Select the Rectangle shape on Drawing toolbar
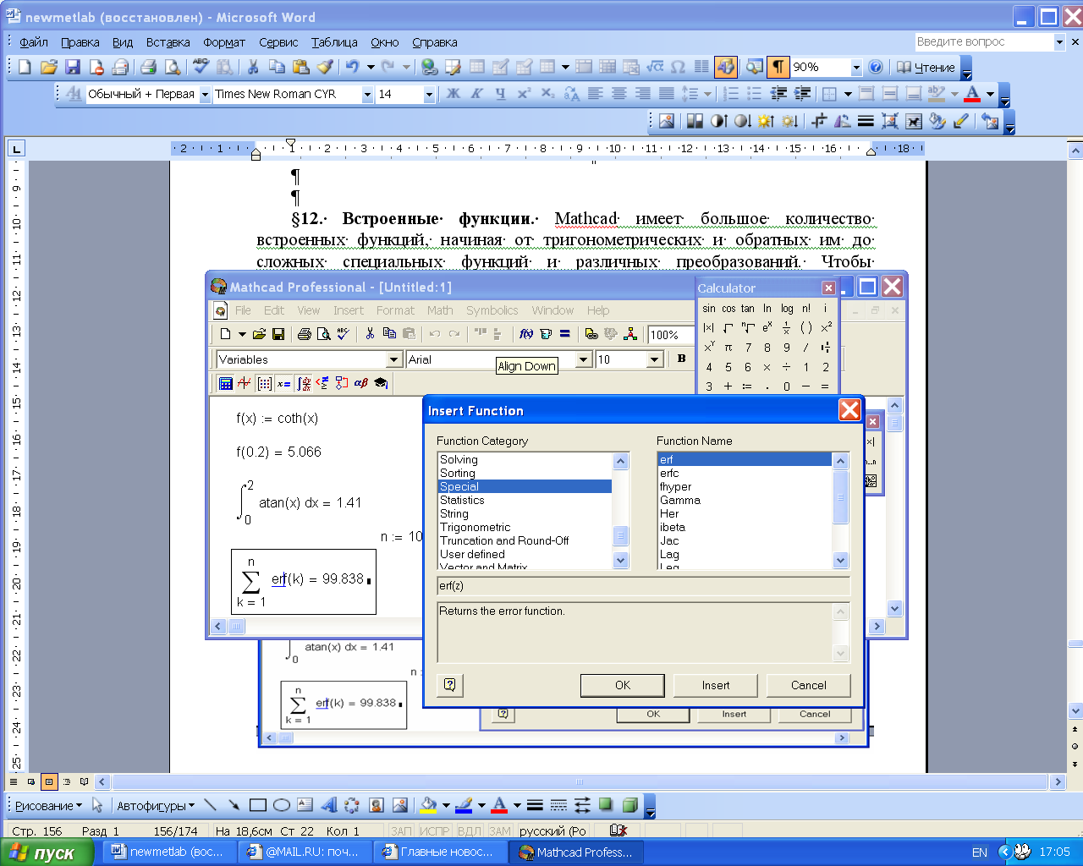 (x=258, y=805)
